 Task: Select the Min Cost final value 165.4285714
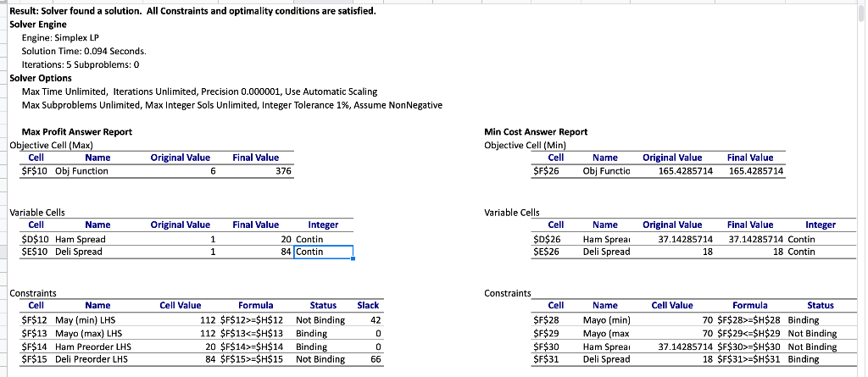(x=755, y=171)
